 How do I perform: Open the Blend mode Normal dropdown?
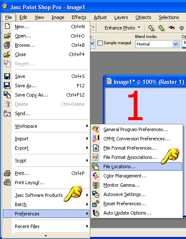coord(175,44)
